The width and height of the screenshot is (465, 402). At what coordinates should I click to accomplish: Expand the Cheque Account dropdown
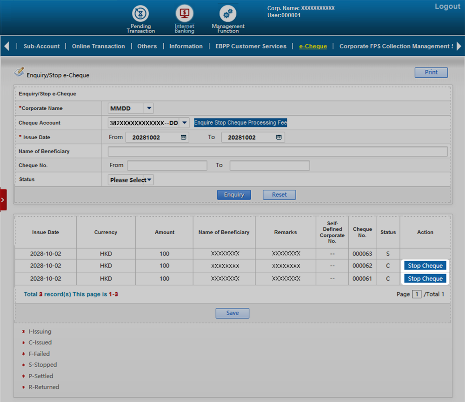(x=185, y=123)
